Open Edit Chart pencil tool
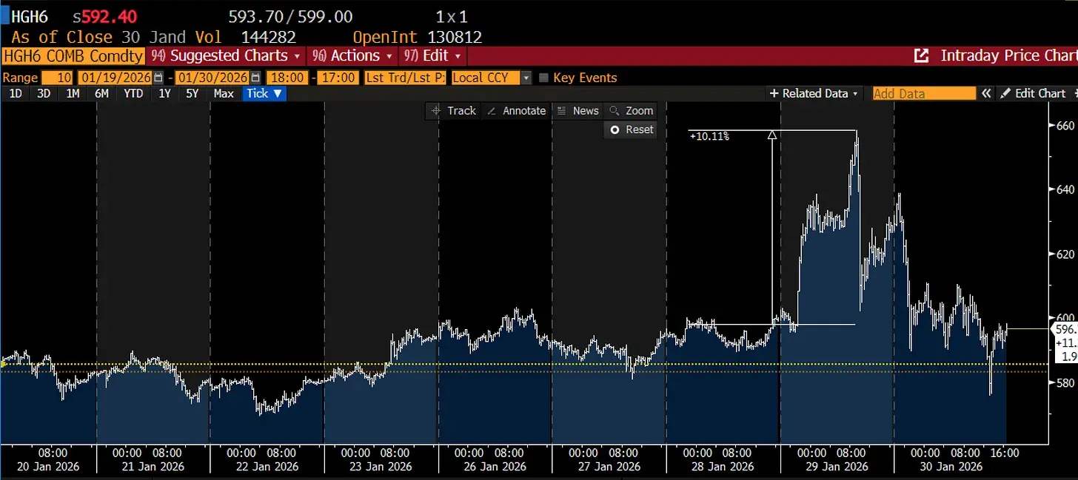Image resolution: width=1078 pixels, height=480 pixels. [1034, 93]
